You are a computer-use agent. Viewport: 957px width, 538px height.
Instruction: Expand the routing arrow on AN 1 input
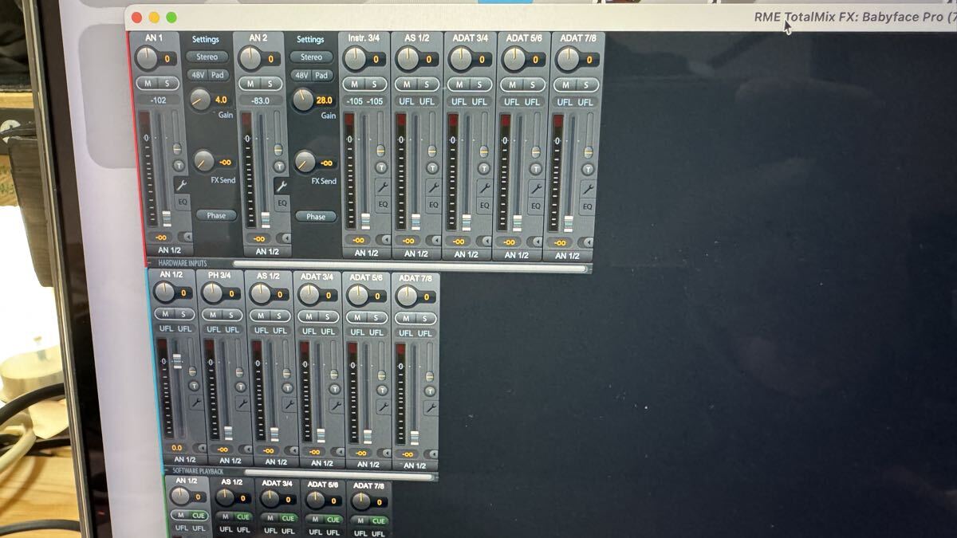[186, 237]
